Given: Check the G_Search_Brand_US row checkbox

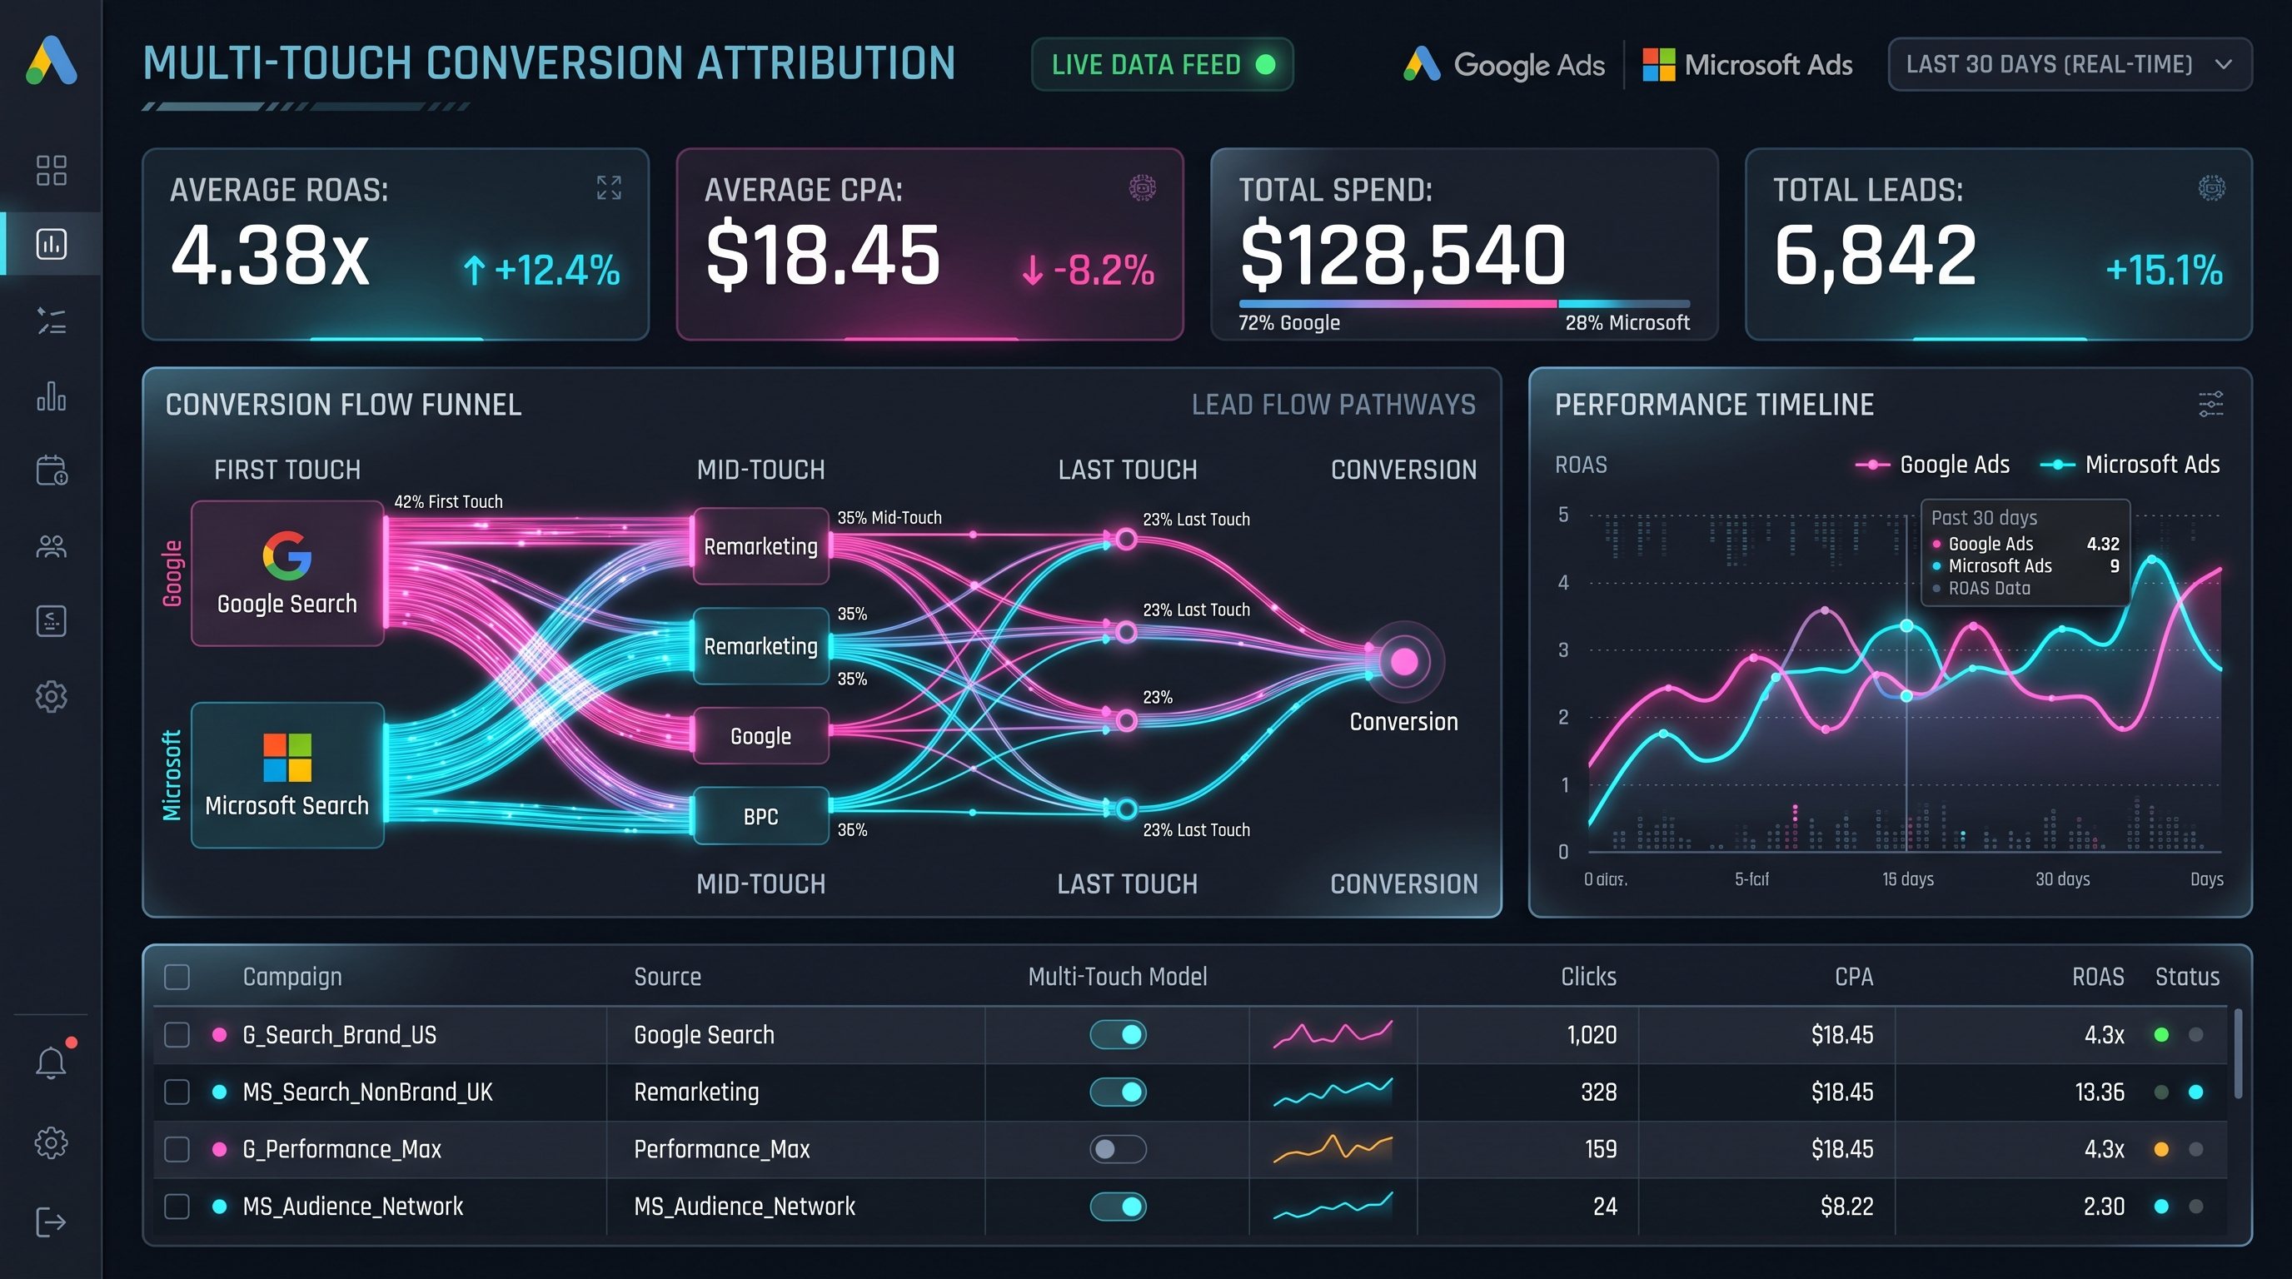Looking at the screenshot, I should tap(177, 1034).
